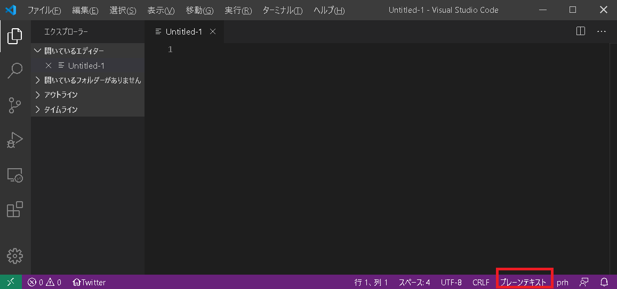
Task: Click the prh status bar item
Action: [562, 282]
